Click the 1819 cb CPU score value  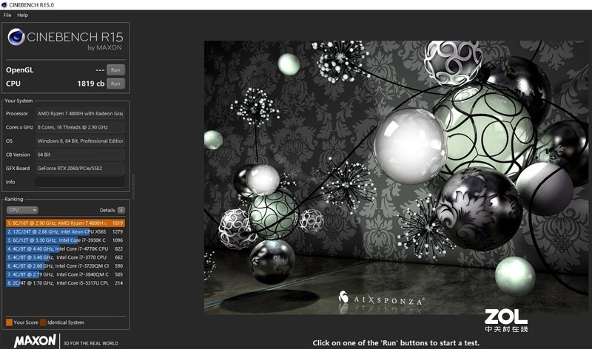click(x=90, y=84)
